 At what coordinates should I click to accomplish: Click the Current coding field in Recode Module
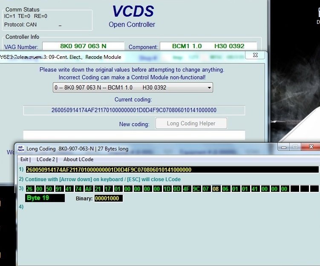point(134,110)
